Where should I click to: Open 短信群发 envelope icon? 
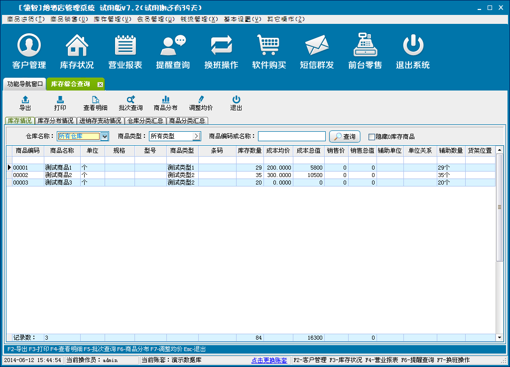click(x=317, y=46)
